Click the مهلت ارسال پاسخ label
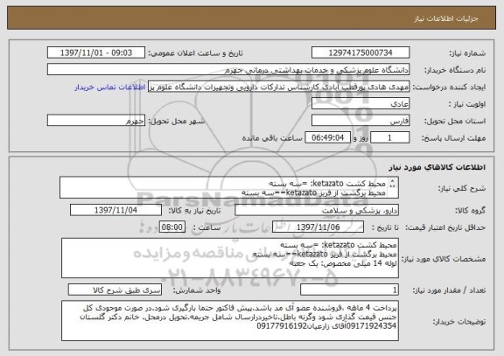504x356 pixels. (453, 138)
